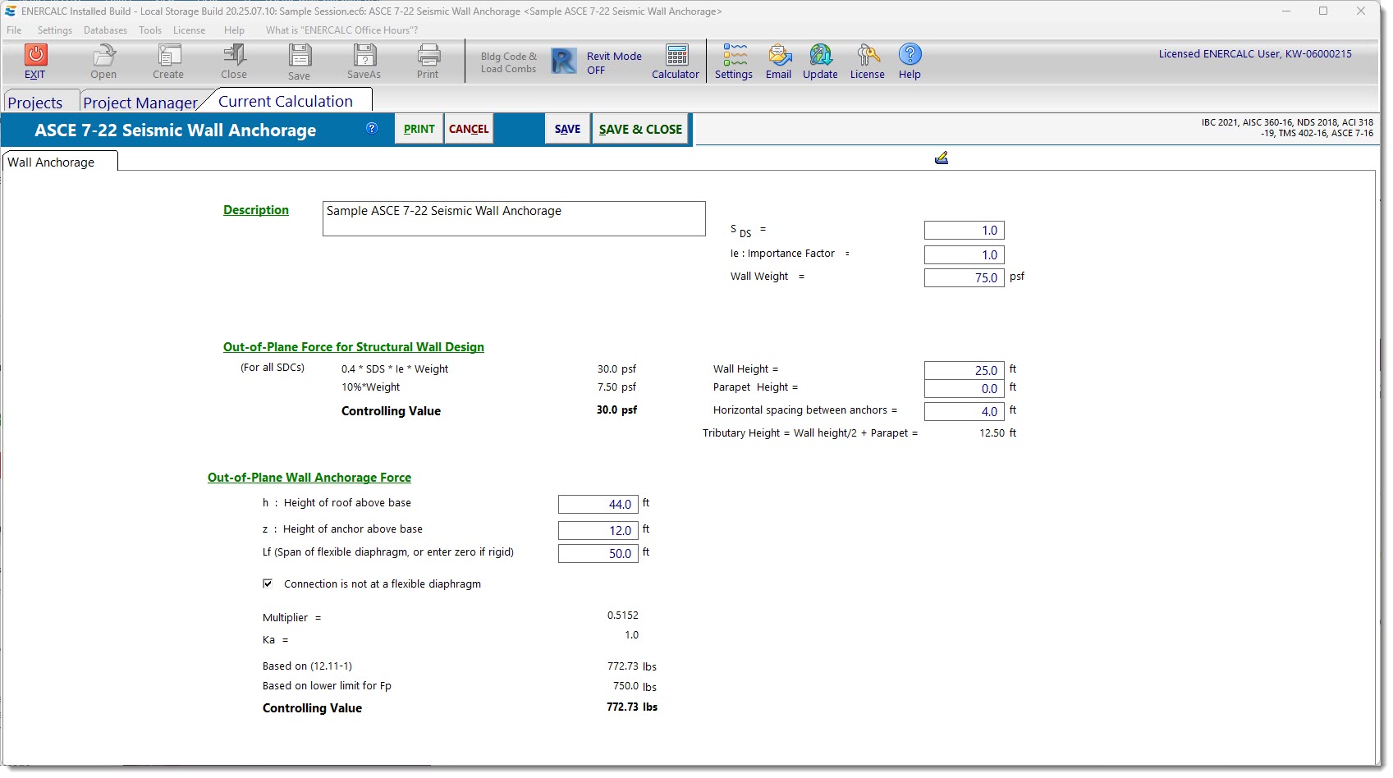This screenshot has width=1393, height=778.
Task: Click the 0.5152 Multiplier value
Action: click(623, 615)
